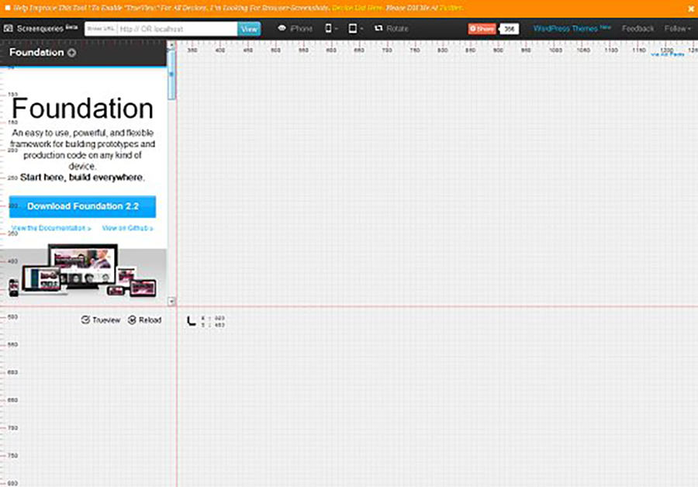Open the Feedback menu item
698x487 pixels.
coord(638,29)
